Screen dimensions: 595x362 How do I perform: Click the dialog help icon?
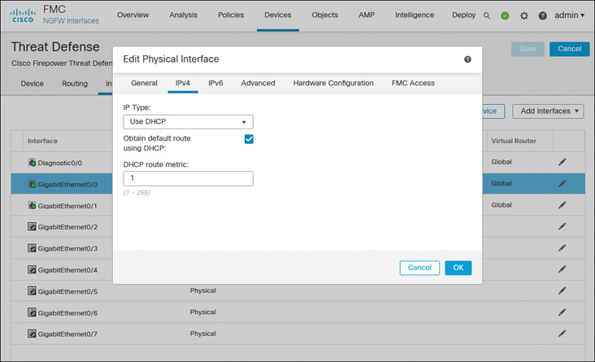pos(467,59)
